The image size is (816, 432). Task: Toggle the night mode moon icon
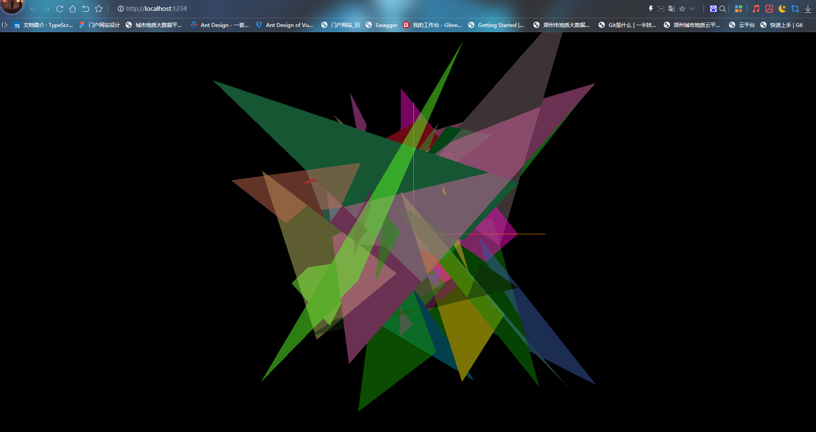click(x=782, y=9)
